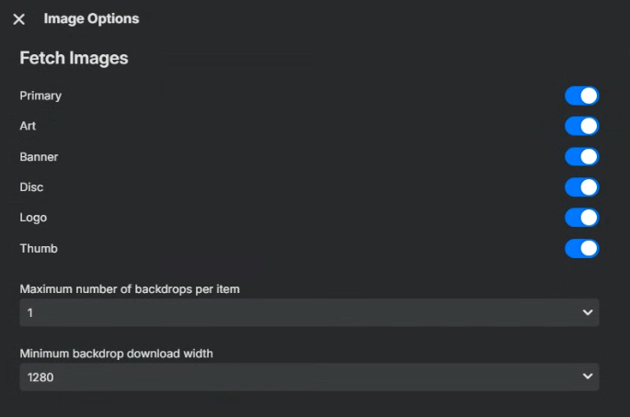
Task: Click the Banner label text
Action: pyautogui.click(x=39, y=157)
